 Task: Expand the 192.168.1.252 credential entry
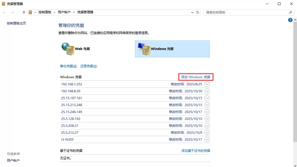pyautogui.click(x=207, y=84)
